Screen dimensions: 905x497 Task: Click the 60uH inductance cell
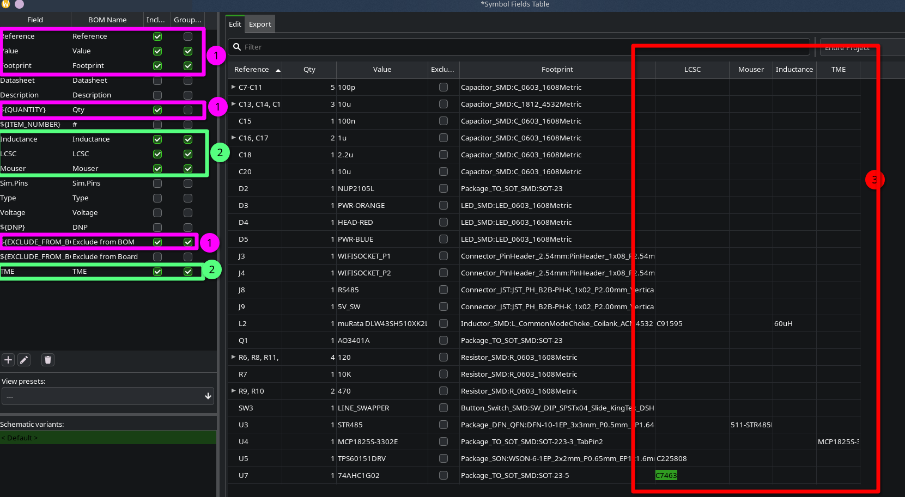[x=794, y=323]
